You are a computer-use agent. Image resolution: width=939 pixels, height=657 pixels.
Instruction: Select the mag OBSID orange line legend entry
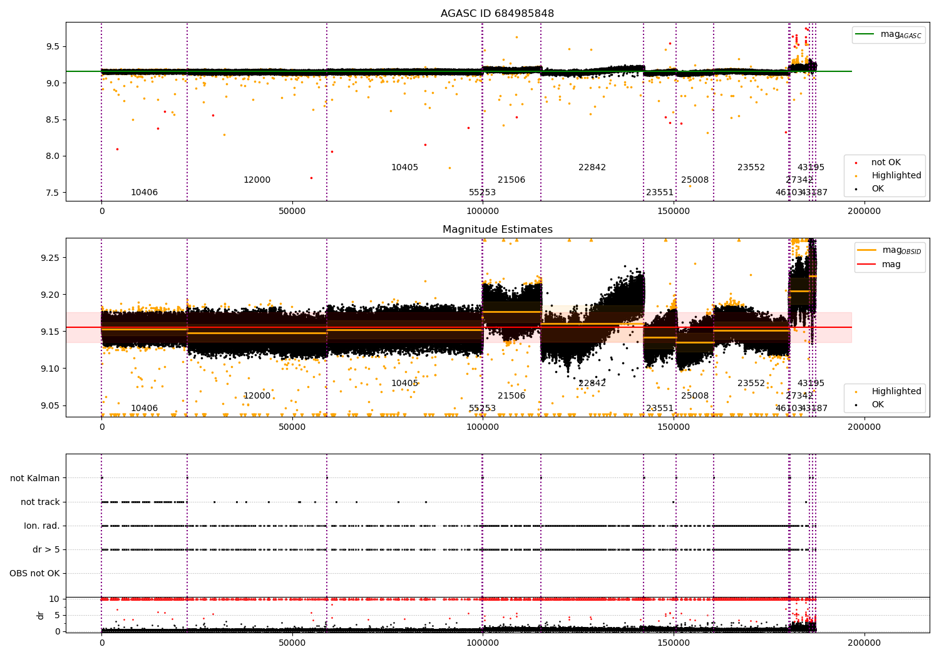(890, 250)
